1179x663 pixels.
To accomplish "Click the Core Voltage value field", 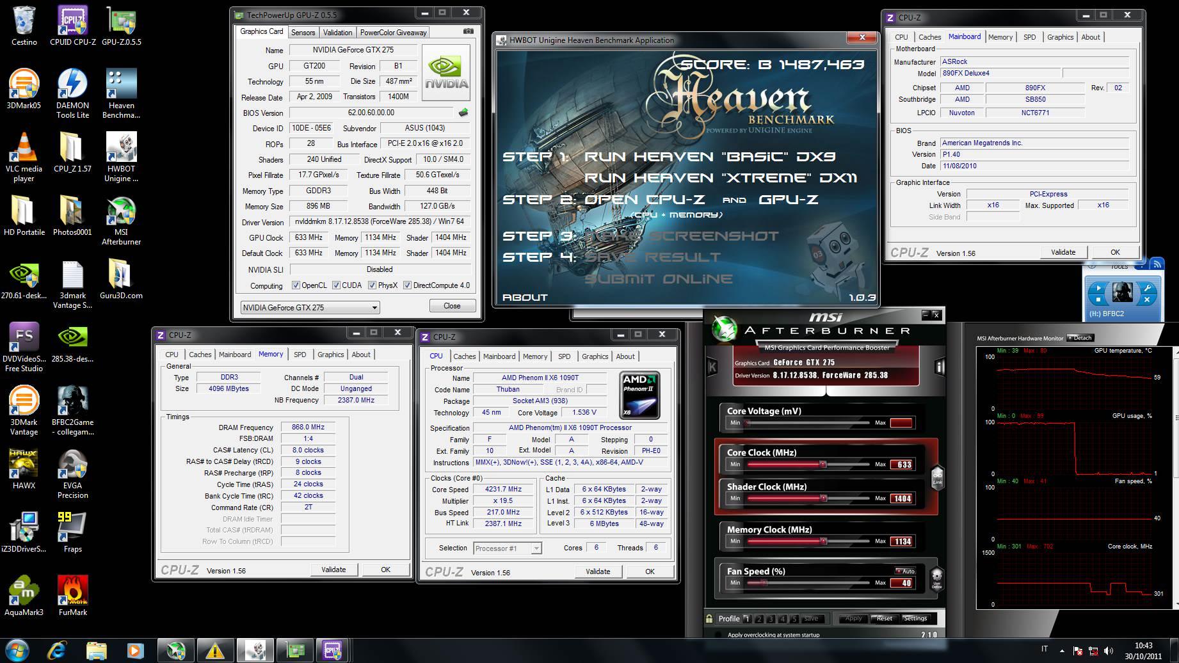I will pyautogui.click(x=901, y=423).
